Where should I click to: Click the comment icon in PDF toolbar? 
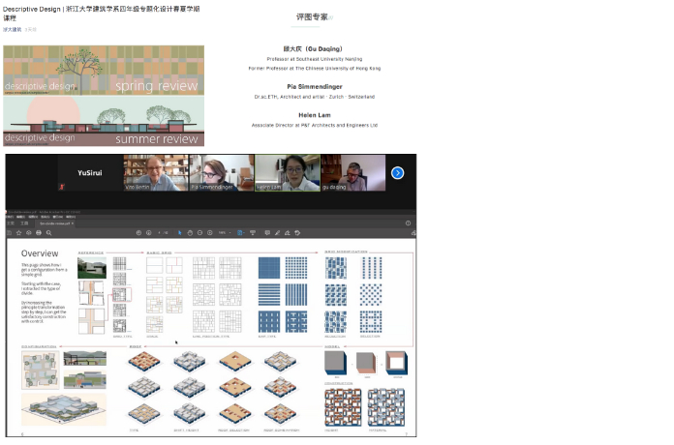point(267,233)
